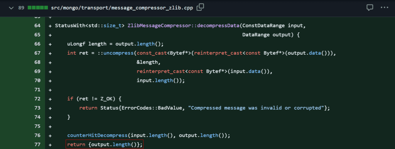This screenshot has height=149, width=395.
Task: Click 'input.length());' on line 70
Action: tap(161, 80)
